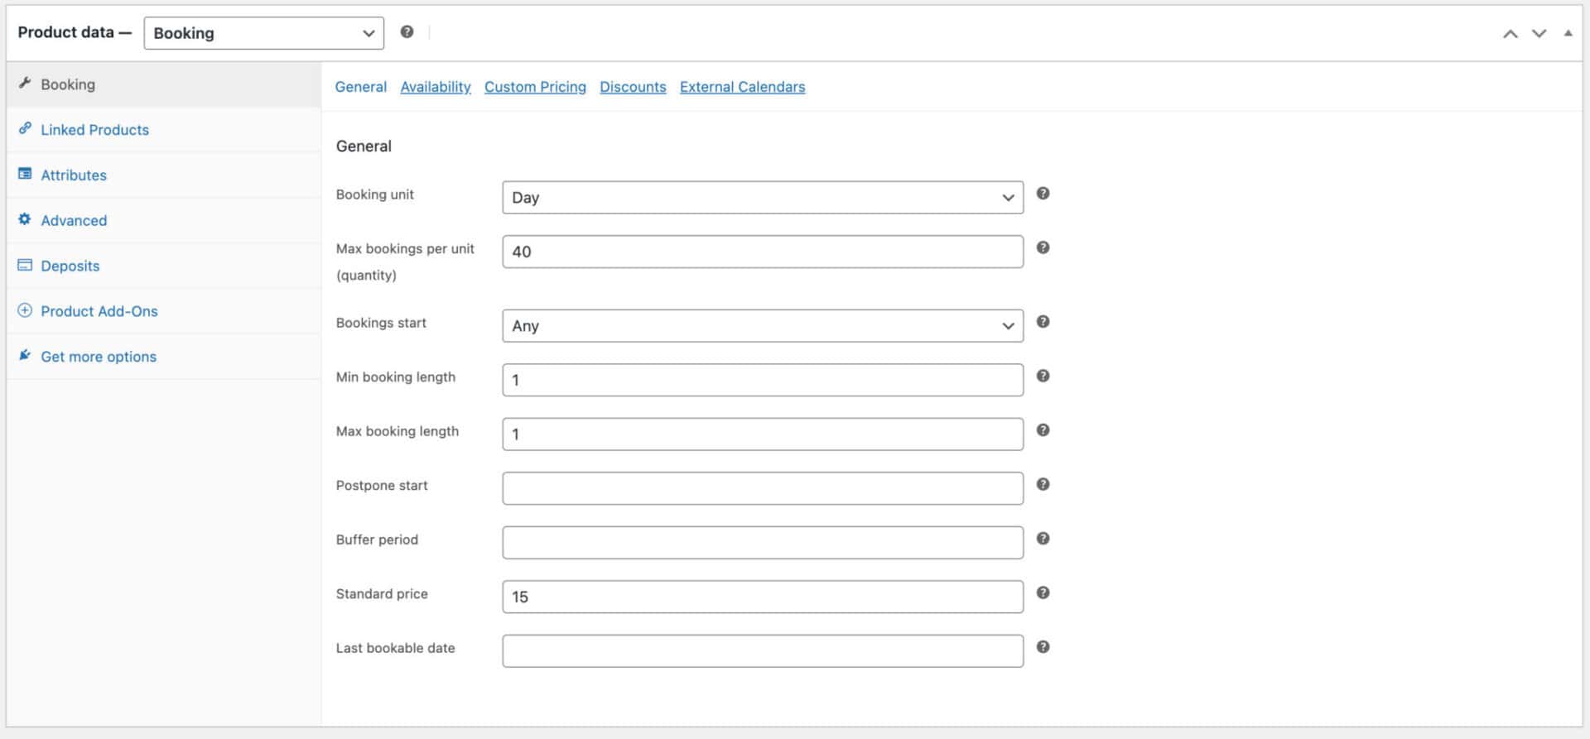Viewport: 1590px width, 739px height.
Task: Click the Advanced gear icon
Action: [x=25, y=219]
